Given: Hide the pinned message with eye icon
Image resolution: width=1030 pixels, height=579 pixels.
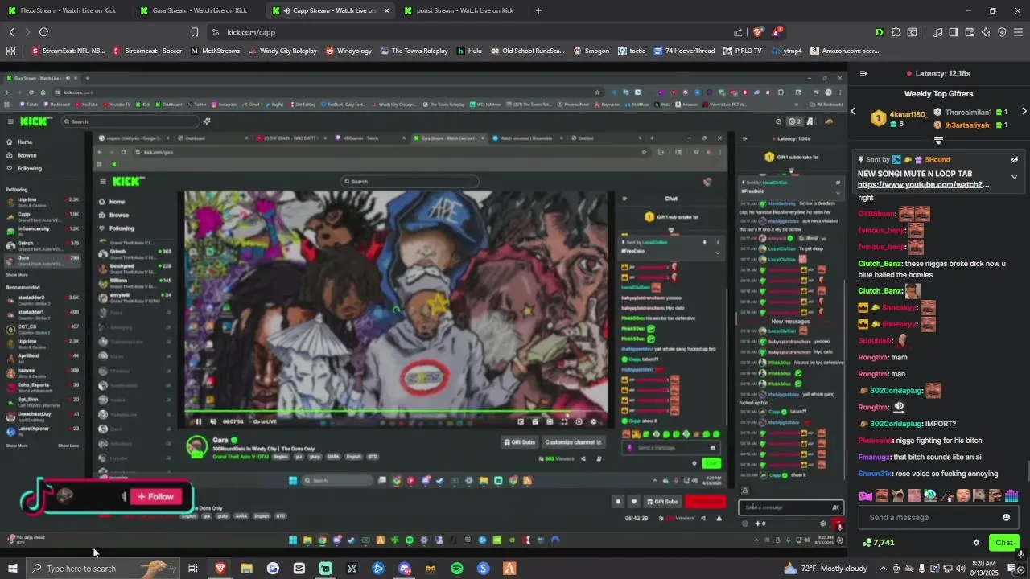Looking at the screenshot, I should pos(1014,160).
